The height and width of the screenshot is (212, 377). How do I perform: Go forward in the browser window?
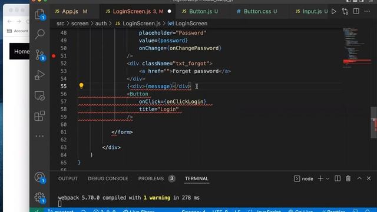tap(18, 21)
